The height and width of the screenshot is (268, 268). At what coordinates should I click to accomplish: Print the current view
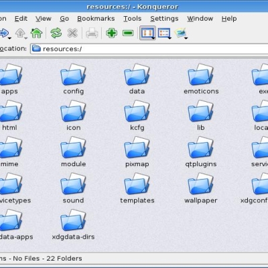(92, 33)
